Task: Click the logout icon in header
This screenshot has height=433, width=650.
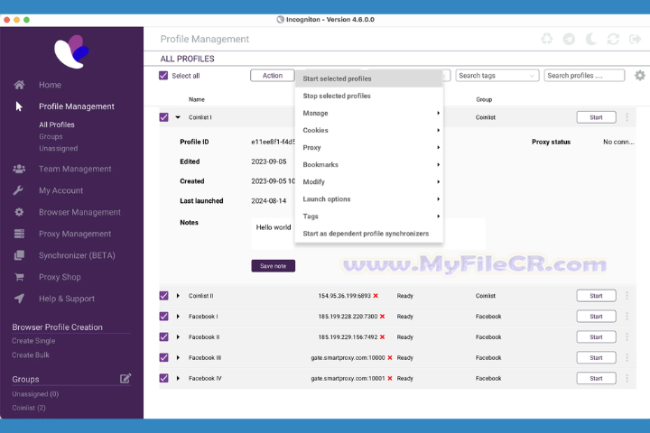Action: [x=635, y=39]
